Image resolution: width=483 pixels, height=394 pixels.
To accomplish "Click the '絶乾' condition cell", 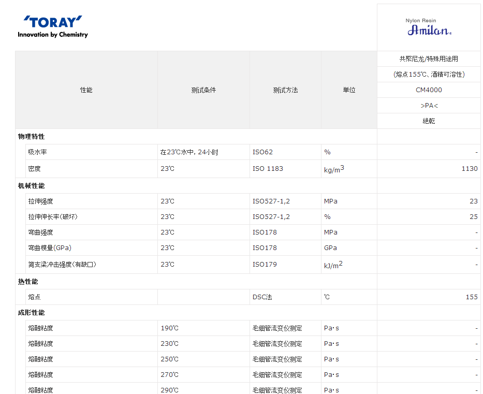I will [x=429, y=121].
